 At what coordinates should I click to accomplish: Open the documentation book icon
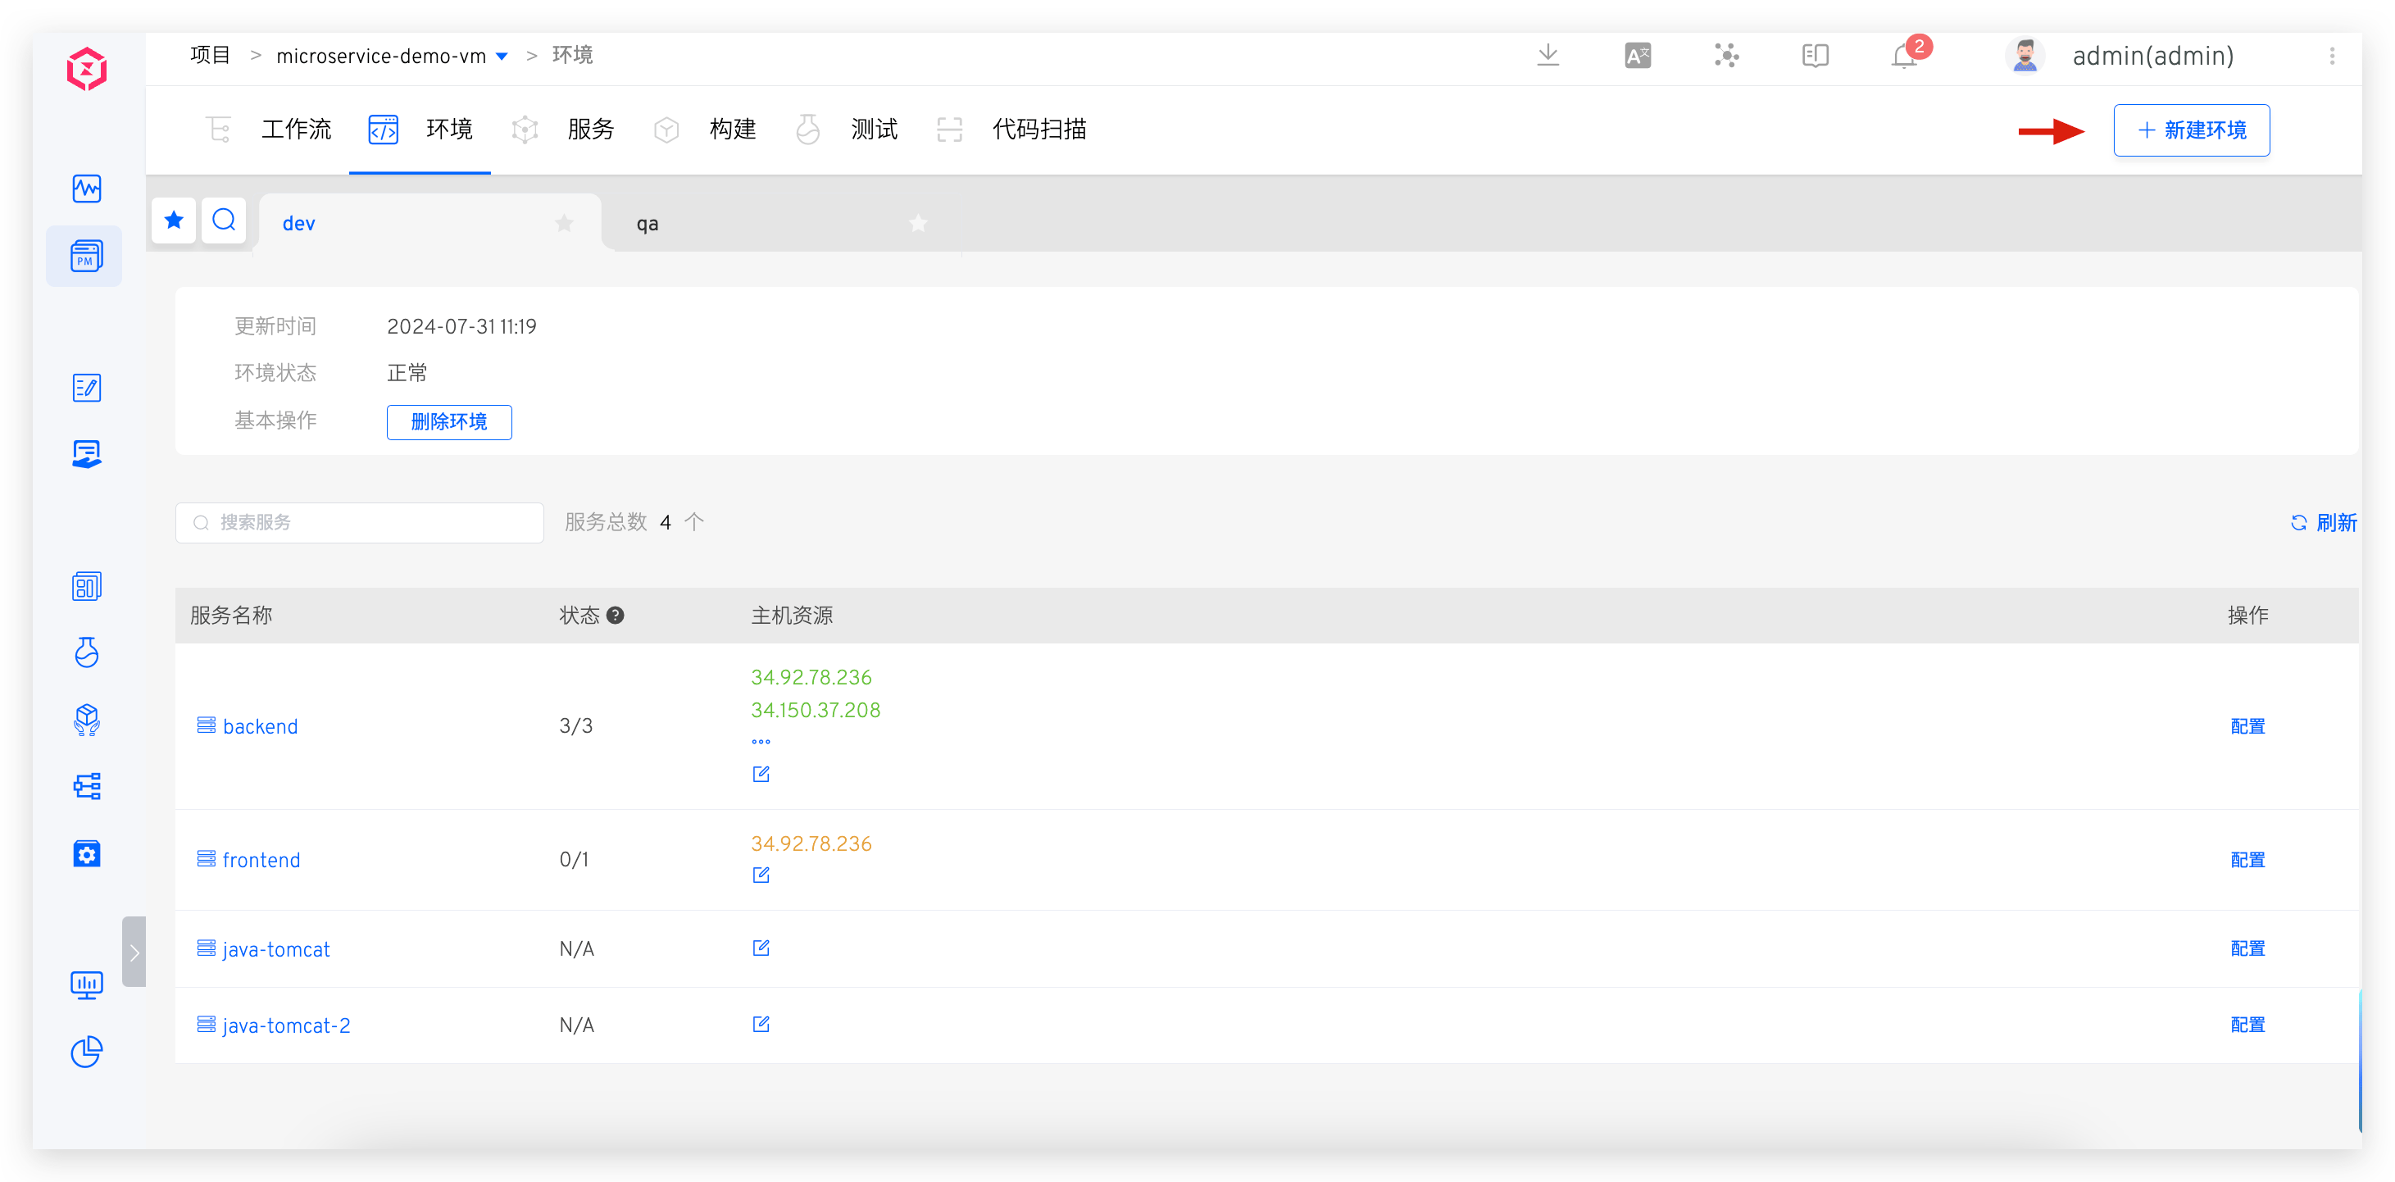click(1814, 56)
